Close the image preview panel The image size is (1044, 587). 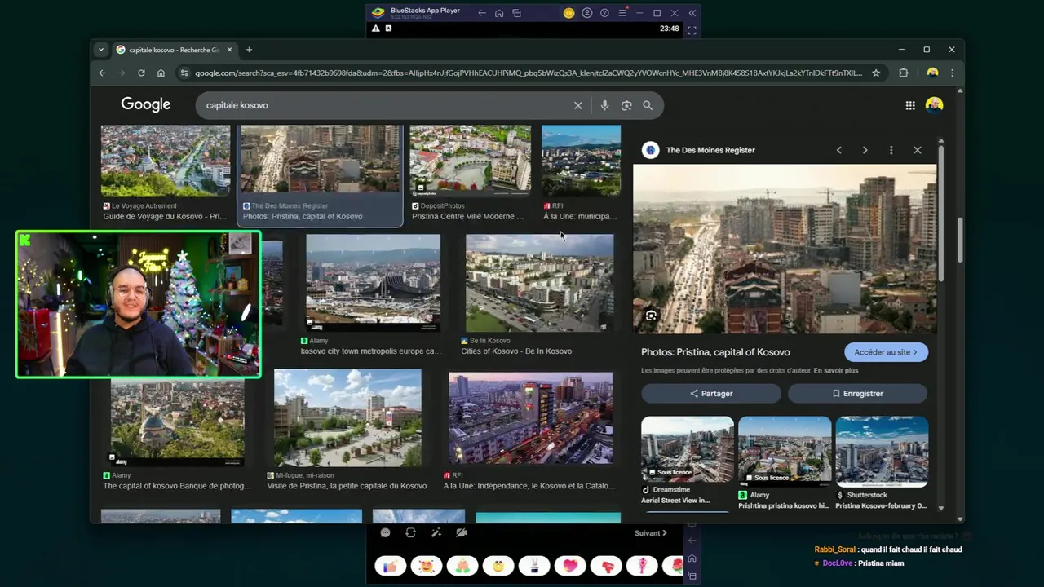918,150
